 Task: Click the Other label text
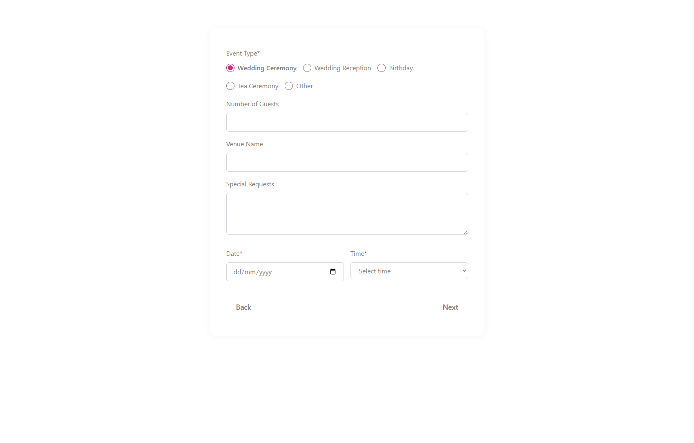[304, 86]
